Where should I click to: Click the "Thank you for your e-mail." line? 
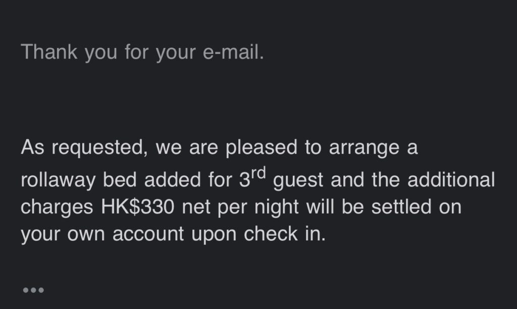click(x=142, y=52)
